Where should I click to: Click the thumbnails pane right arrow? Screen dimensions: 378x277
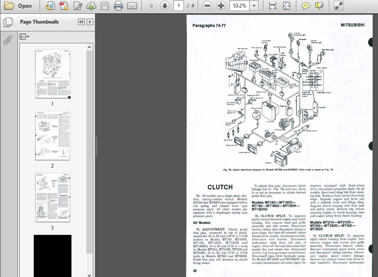click(x=90, y=22)
